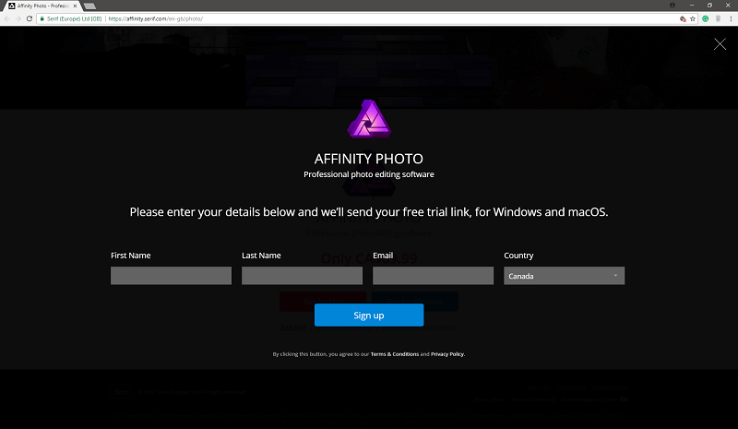Open the Chrome three-dot menu
The image size is (738, 429).
point(731,18)
